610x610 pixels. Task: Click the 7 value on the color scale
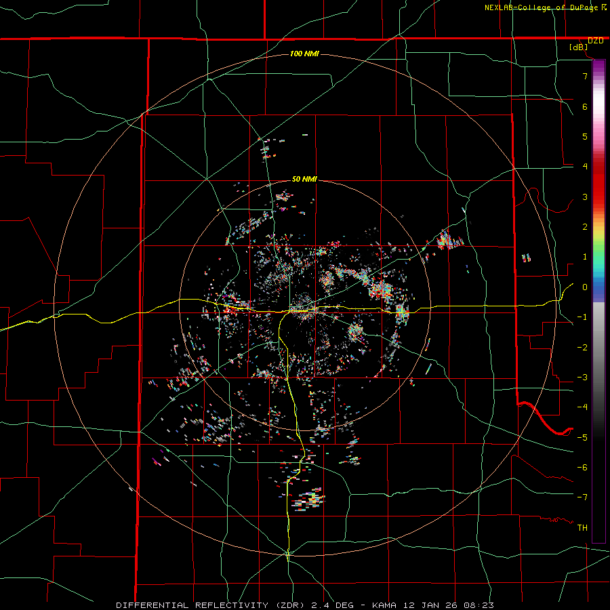(585, 76)
